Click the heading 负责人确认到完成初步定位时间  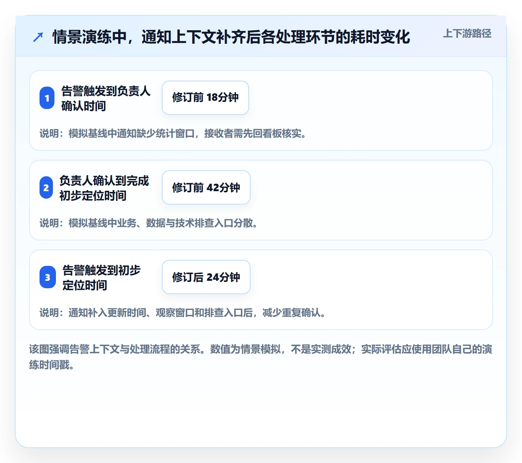[x=104, y=188]
